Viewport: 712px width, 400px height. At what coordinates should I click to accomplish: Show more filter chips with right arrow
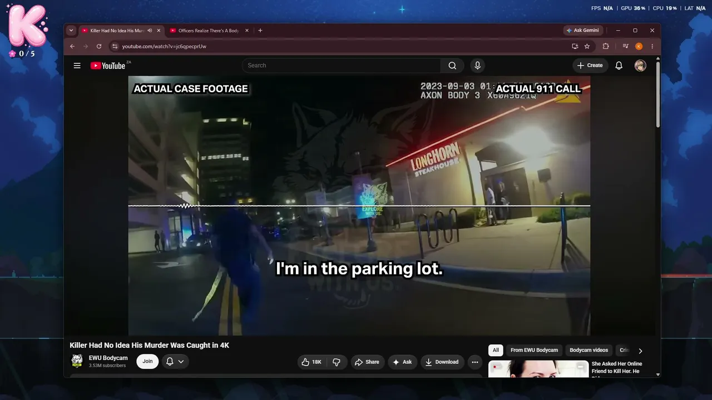640,351
